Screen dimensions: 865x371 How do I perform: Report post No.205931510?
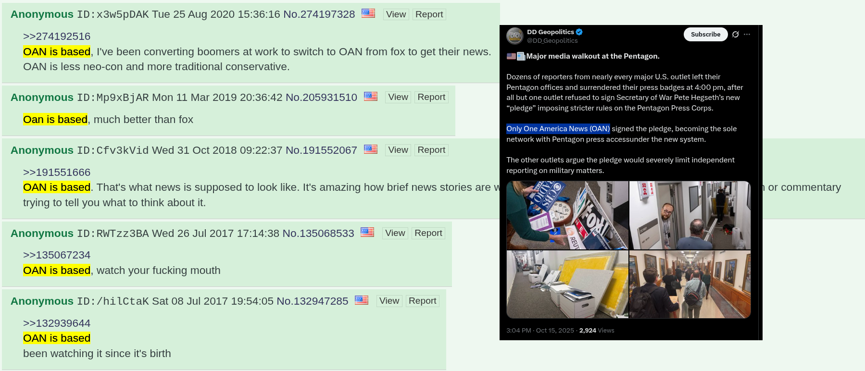[x=431, y=97]
